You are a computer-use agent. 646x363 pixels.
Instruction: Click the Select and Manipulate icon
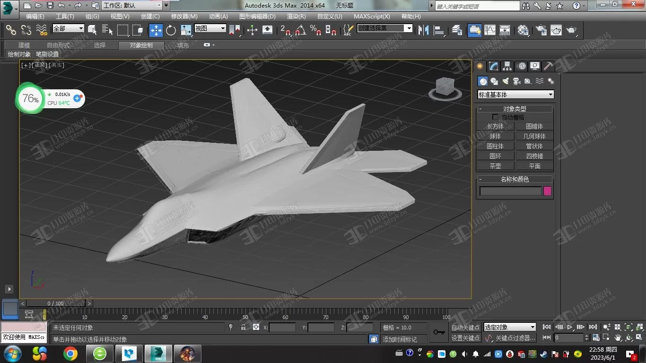pos(252,30)
